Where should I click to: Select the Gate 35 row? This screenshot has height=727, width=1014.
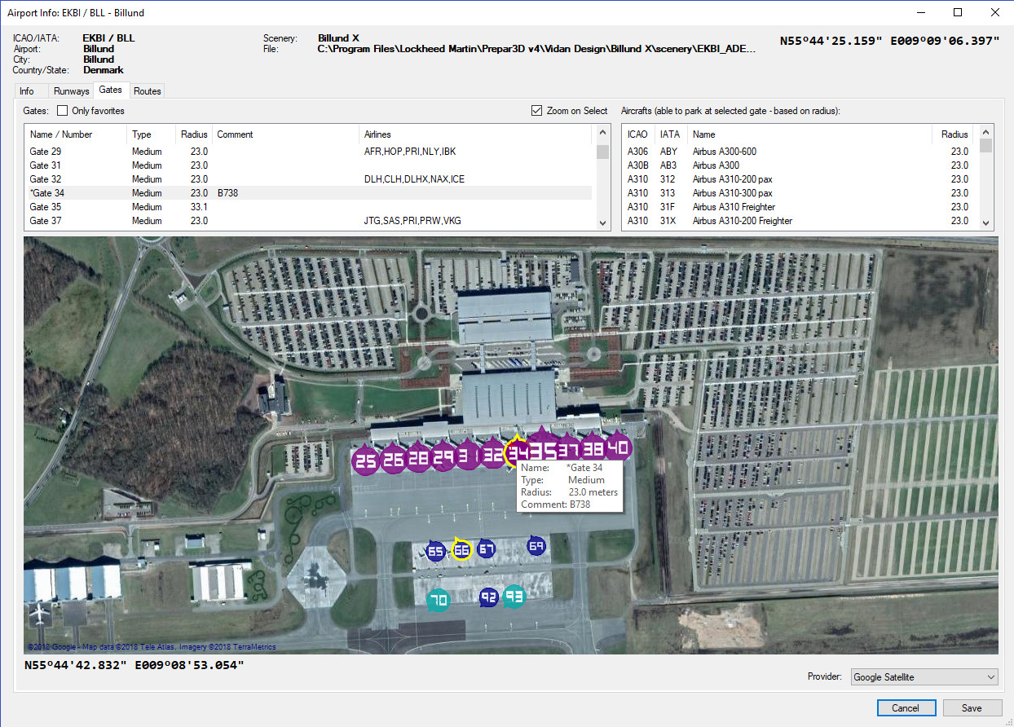(x=308, y=207)
